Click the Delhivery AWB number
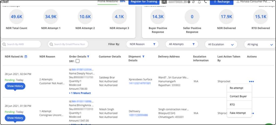The height and width of the screenshot is (125, 276). (x=138, y=115)
